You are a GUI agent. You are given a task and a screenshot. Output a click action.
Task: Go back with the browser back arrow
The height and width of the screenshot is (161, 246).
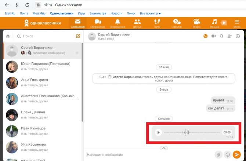pos(7,5)
